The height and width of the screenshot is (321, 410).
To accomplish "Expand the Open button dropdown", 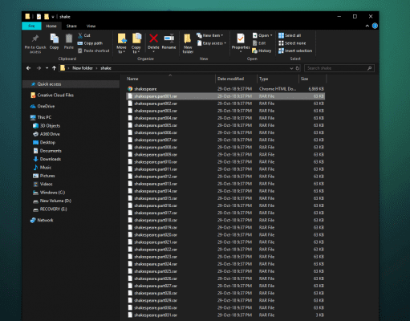I will point(271,35).
